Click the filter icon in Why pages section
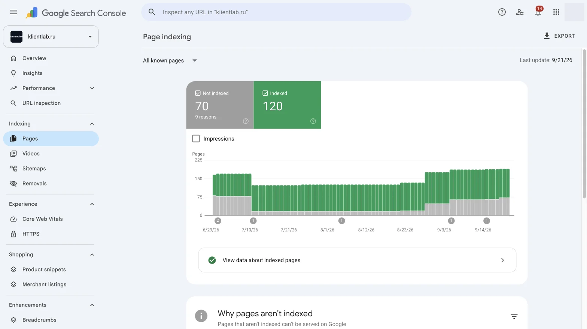 tap(514, 317)
